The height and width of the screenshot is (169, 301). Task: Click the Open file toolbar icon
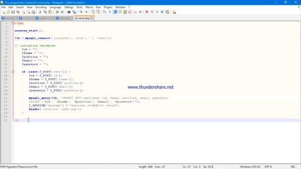coord(8,12)
